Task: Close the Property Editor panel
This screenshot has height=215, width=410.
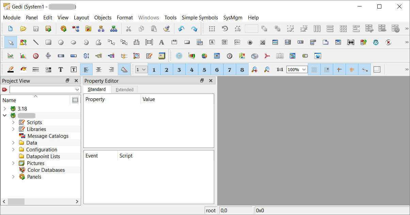Action: 211,81
